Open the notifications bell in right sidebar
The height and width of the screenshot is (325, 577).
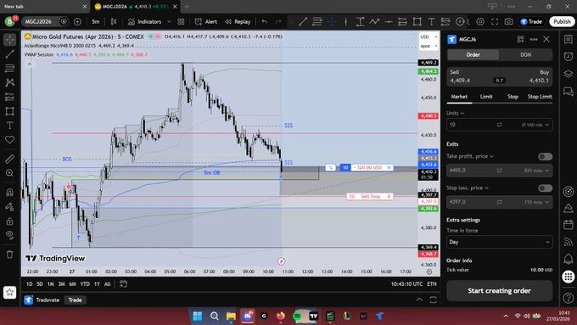(569, 259)
